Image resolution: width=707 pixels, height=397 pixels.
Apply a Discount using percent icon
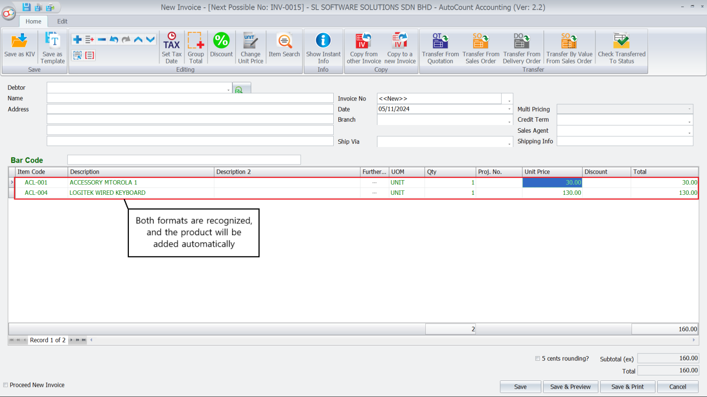[221, 46]
